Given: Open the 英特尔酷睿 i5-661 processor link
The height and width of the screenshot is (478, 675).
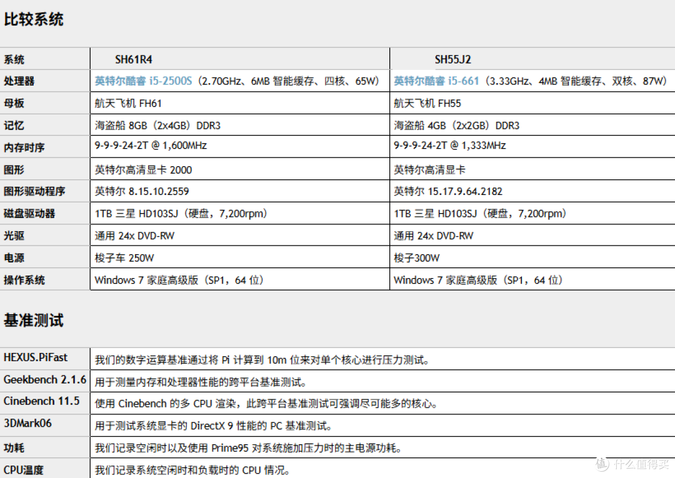Looking at the screenshot, I should (x=436, y=81).
